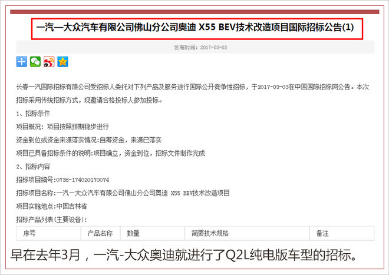Select the line 项目概况: 项目按照预期稳步进行
Image resolution: width=389 pixels, height=275 pixels.
coord(62,127)
